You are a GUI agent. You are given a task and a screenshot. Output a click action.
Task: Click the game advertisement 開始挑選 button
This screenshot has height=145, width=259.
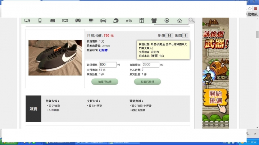coord(215,97)
